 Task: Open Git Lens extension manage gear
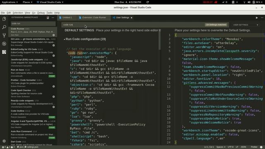click(53, 45)
